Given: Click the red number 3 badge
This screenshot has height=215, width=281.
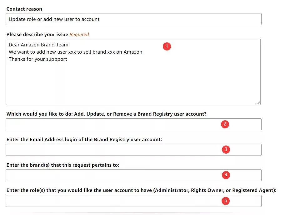Looking at the screenshot, I should pos(226,150).
